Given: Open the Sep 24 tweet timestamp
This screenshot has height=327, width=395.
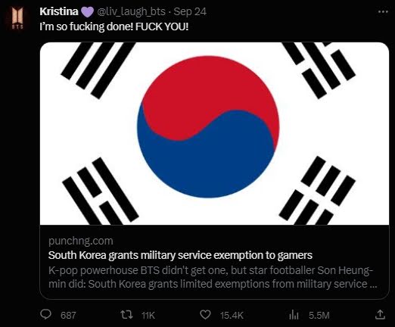Looking at the screenshot, I should point(190,11).
